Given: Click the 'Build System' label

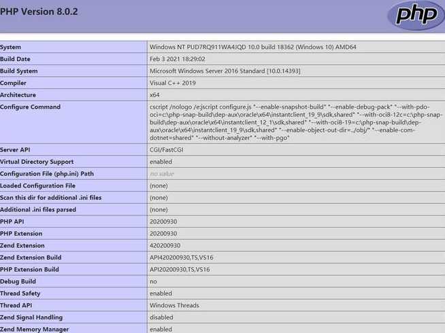Looking at the screenshot, I should pos(19,71).
